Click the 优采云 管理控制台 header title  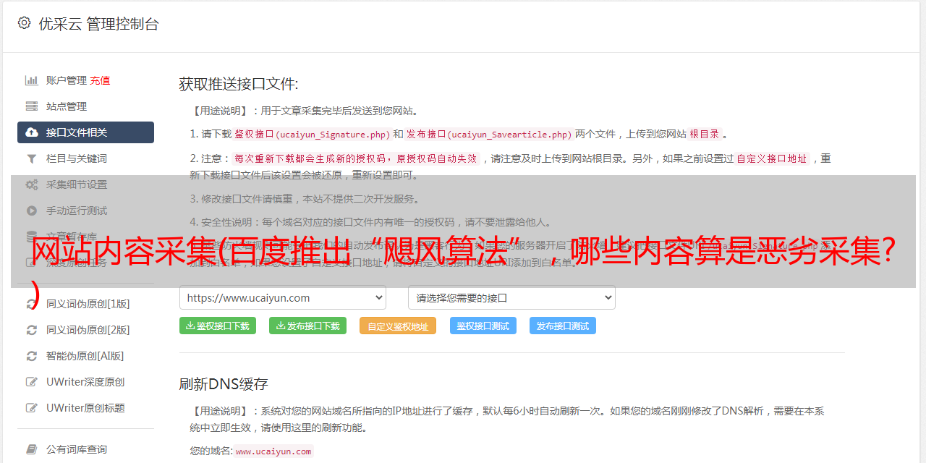pyautogui.click(x=98, y=24)
